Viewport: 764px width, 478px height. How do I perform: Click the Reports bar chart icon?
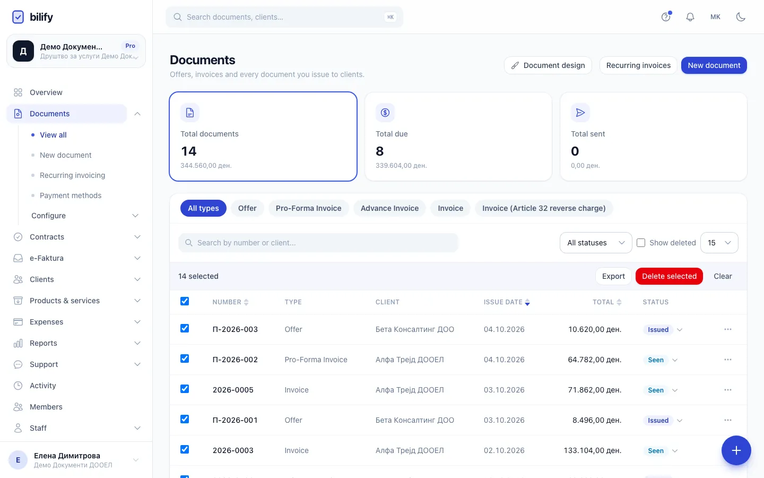point(18,343)
